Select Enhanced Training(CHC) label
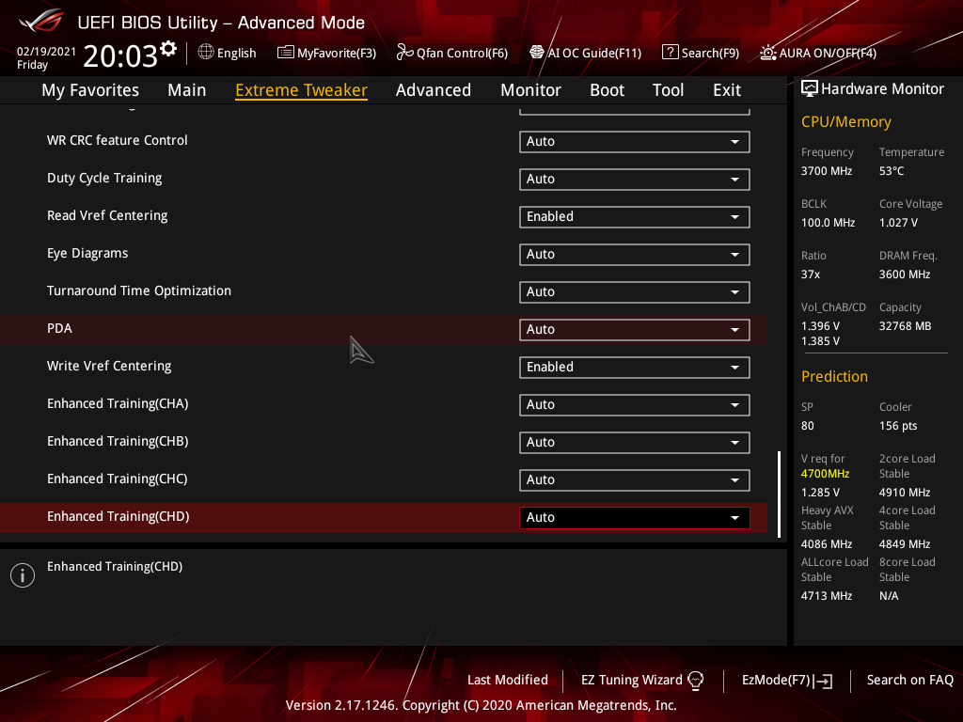 click(x=117, y=479)
